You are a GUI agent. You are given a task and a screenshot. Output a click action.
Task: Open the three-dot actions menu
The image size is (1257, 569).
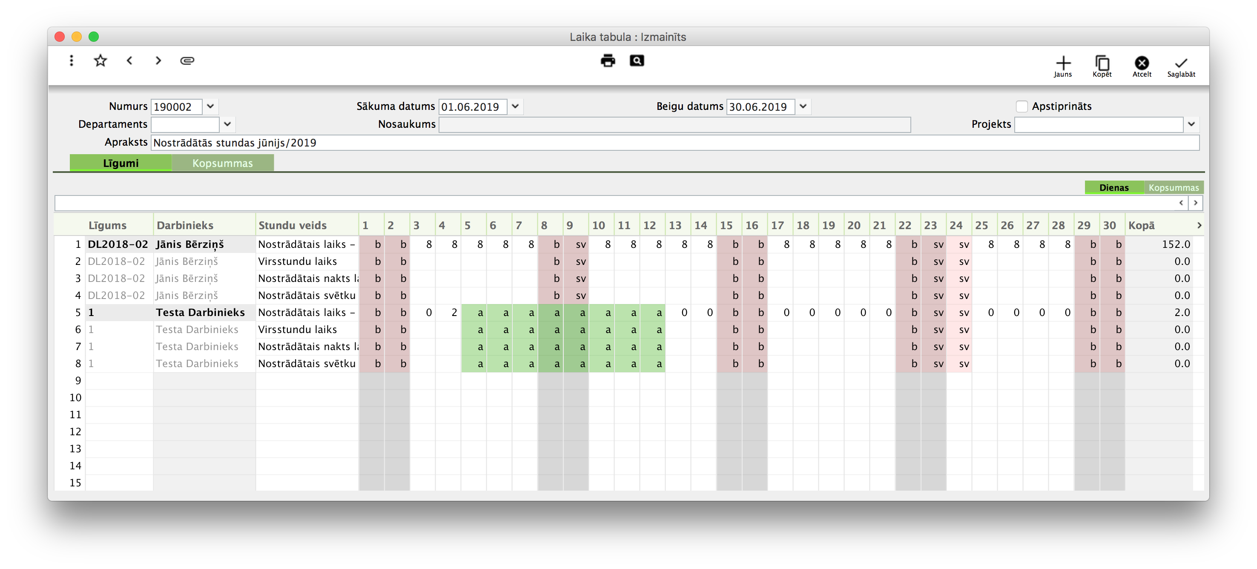[x=71, y=60]
